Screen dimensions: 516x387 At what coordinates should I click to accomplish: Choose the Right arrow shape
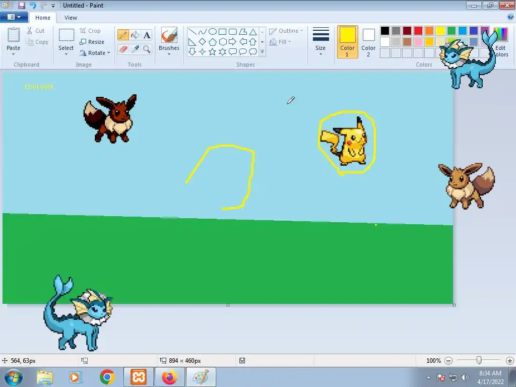pos(233,42)
